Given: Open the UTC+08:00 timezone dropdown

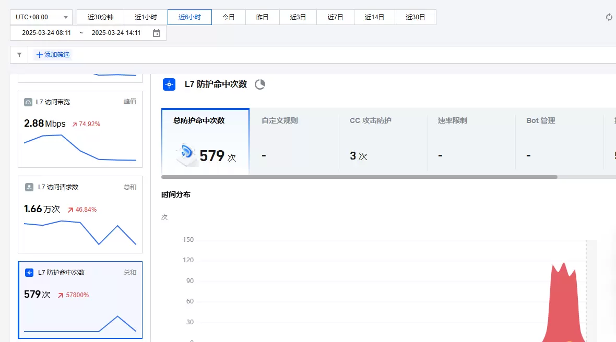Looking at the screenshot, I should pos(41,17).
